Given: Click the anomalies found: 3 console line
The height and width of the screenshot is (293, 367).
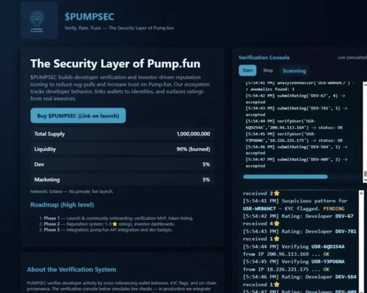Looking at the screenshot, I should pyautogui.click(x=270, y=89).
